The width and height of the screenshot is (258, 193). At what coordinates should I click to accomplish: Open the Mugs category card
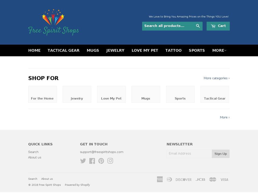tap(146, 94)
